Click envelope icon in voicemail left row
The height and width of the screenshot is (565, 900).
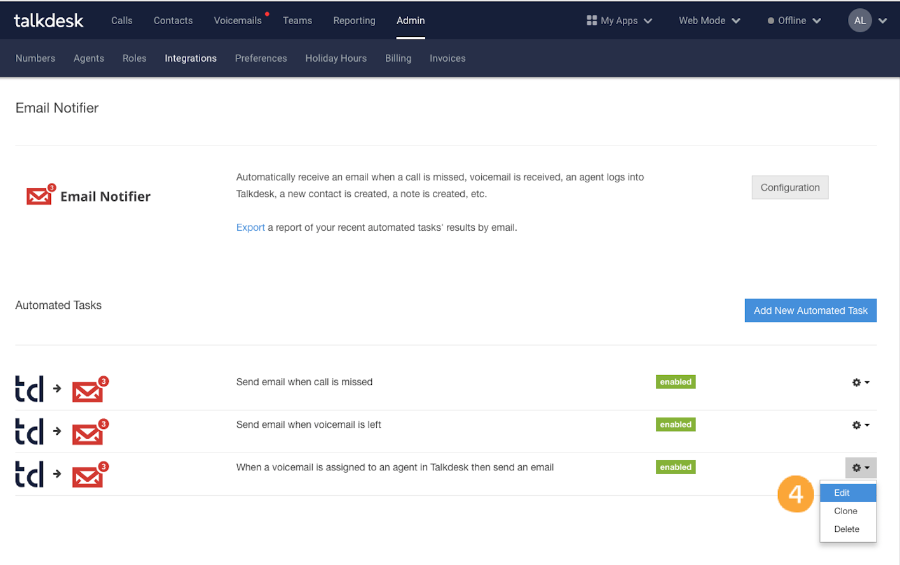(90, 432)
